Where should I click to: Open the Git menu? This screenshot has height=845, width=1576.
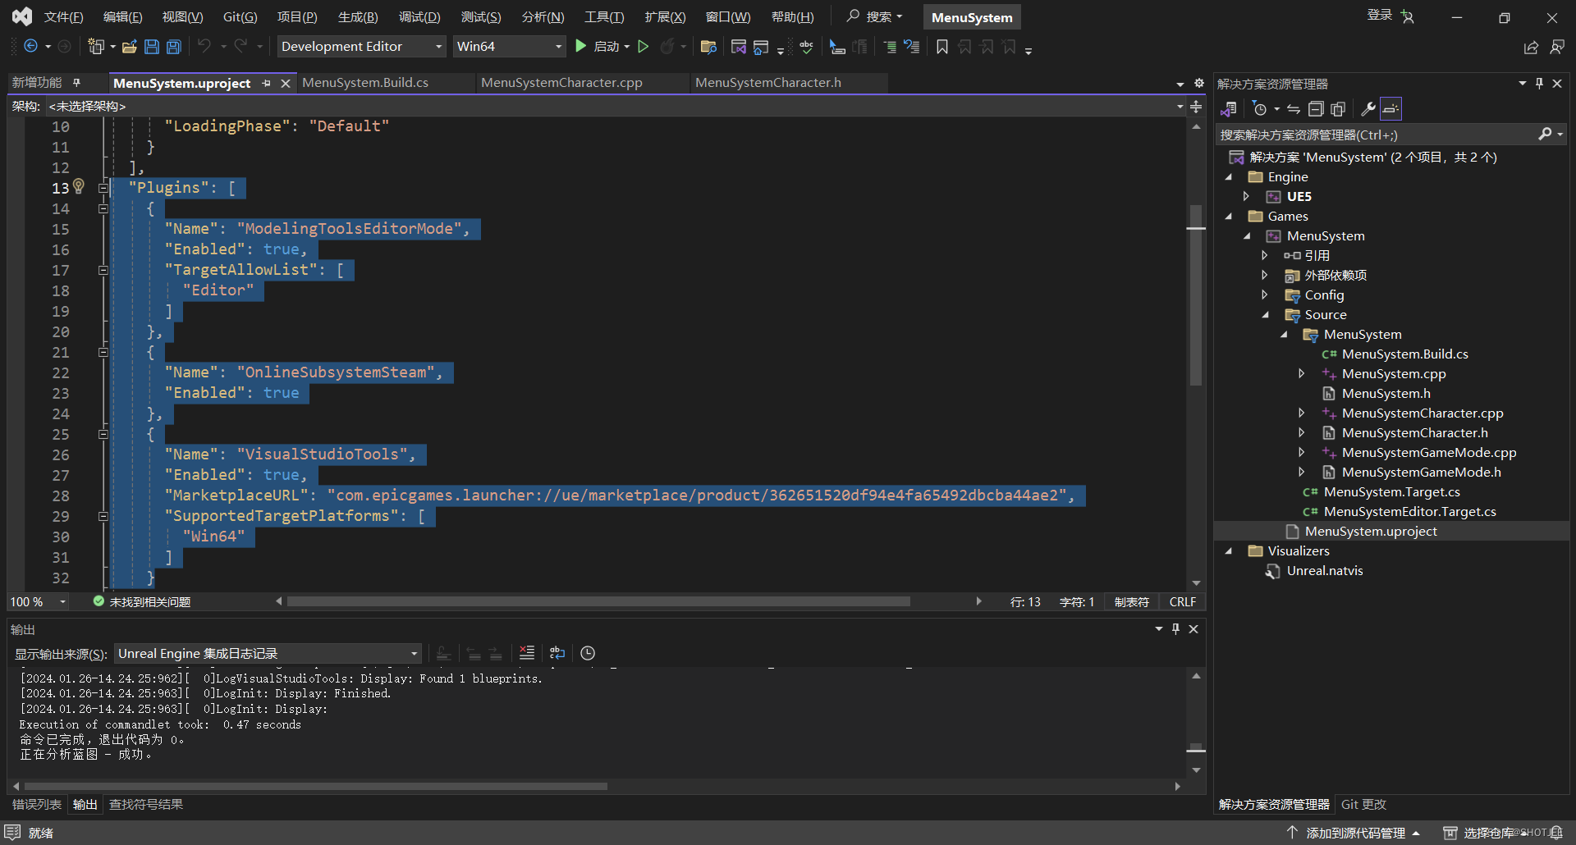[x=239, y=16]
